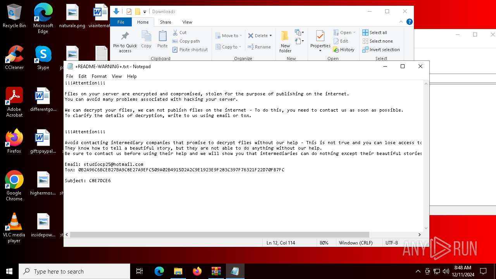This screenshot has width=496, height=279.
Task: Open WinRAR taskbar icon
Action: 216,271
